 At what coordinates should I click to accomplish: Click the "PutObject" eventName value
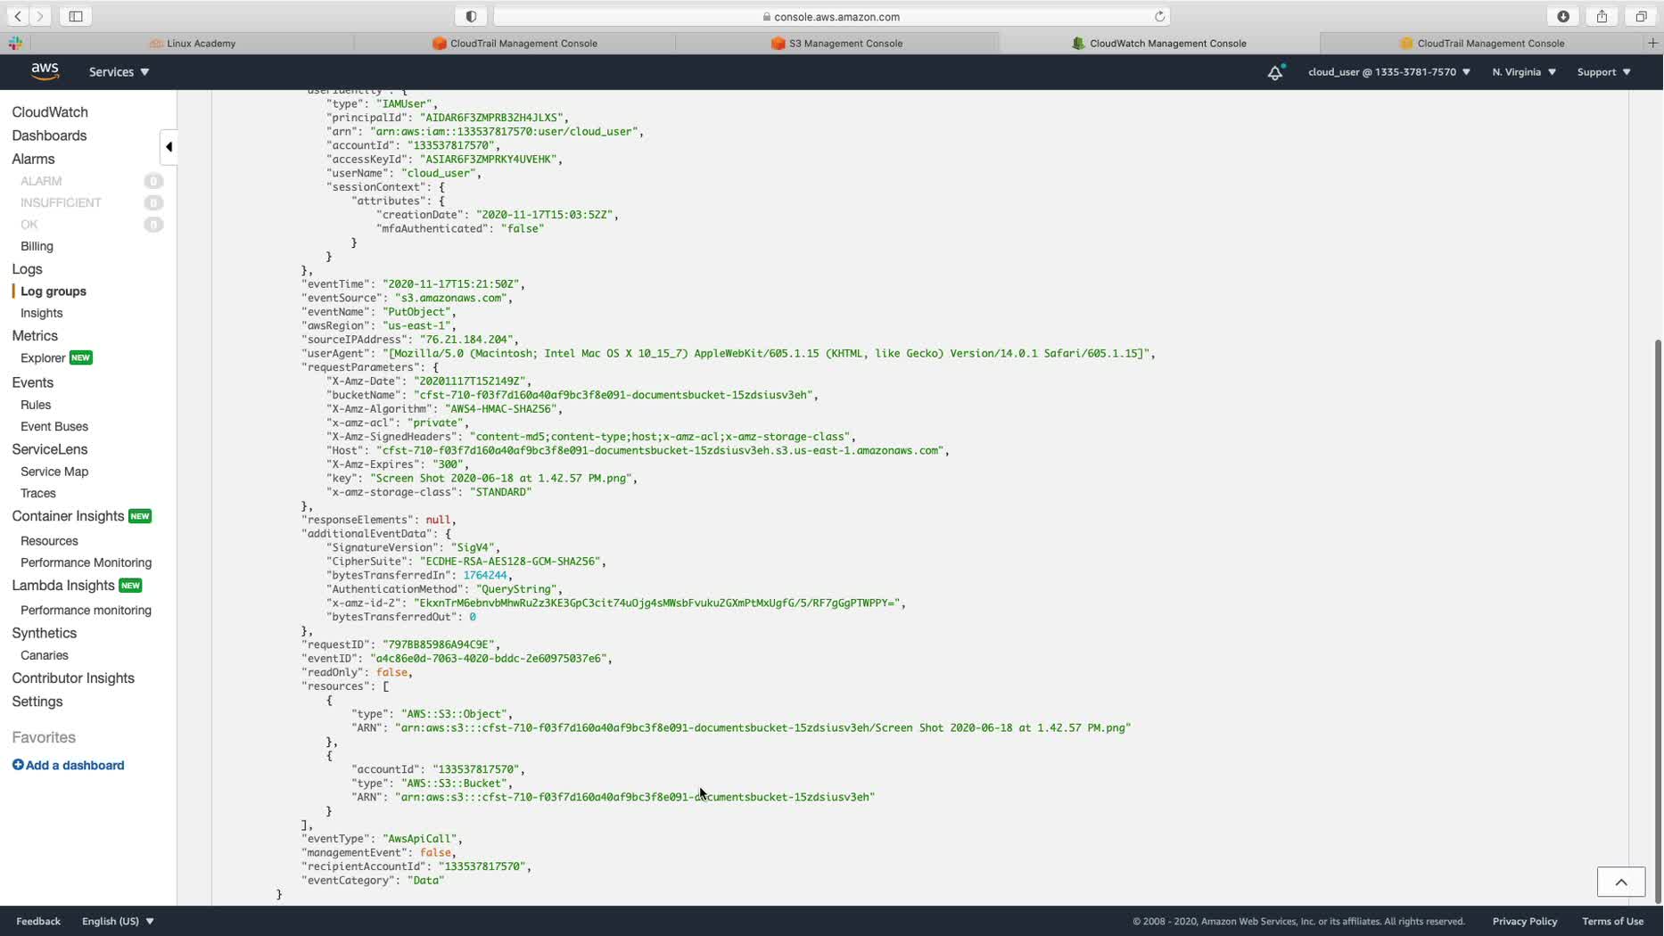418,312
